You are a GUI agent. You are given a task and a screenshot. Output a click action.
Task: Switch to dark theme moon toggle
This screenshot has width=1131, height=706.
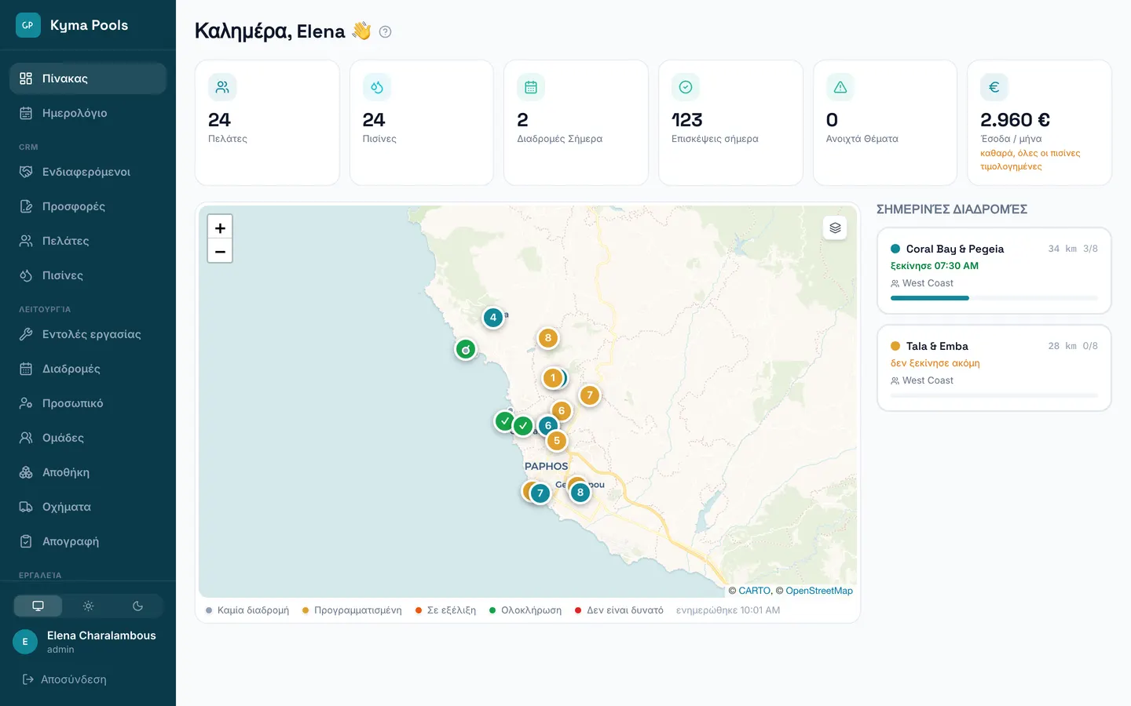tap(137, 606)
